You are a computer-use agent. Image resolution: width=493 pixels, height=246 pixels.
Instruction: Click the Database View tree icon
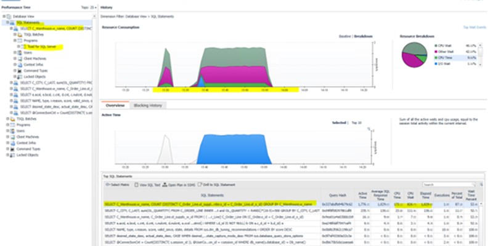coord(9,17)
